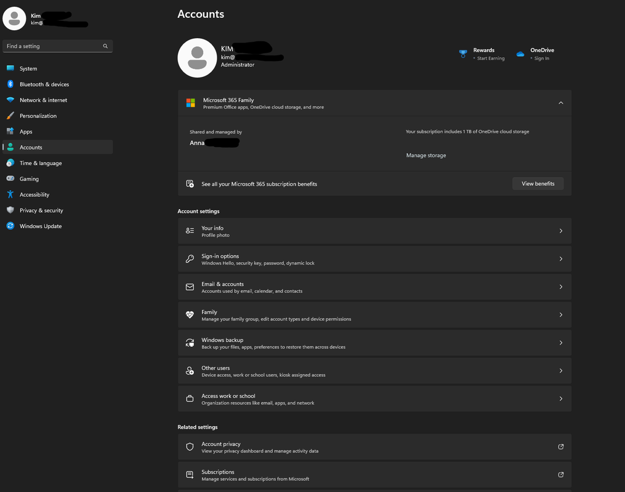Screen dimensions: 625x492
Task: Click the Microsoft 365 Family heading text
Action: pyautogui.click(x=228, y=100)
